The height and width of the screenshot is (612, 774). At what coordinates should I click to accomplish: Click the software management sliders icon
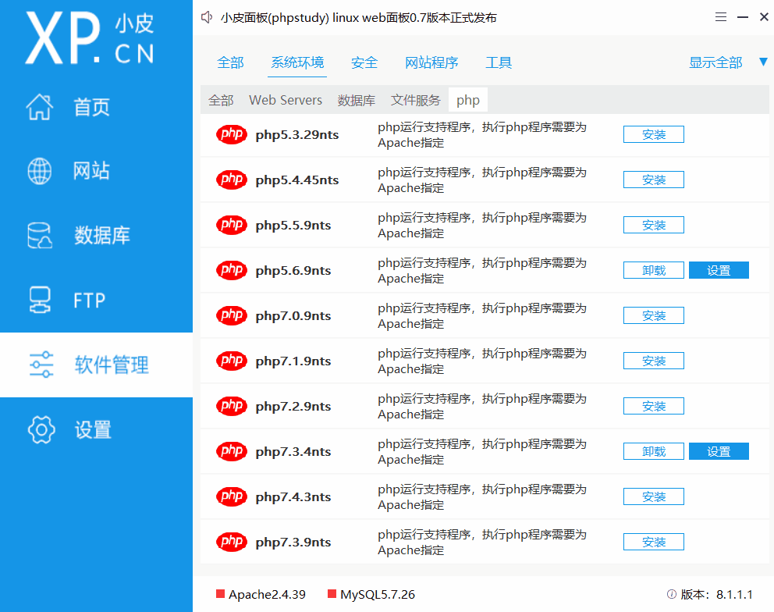41,365
